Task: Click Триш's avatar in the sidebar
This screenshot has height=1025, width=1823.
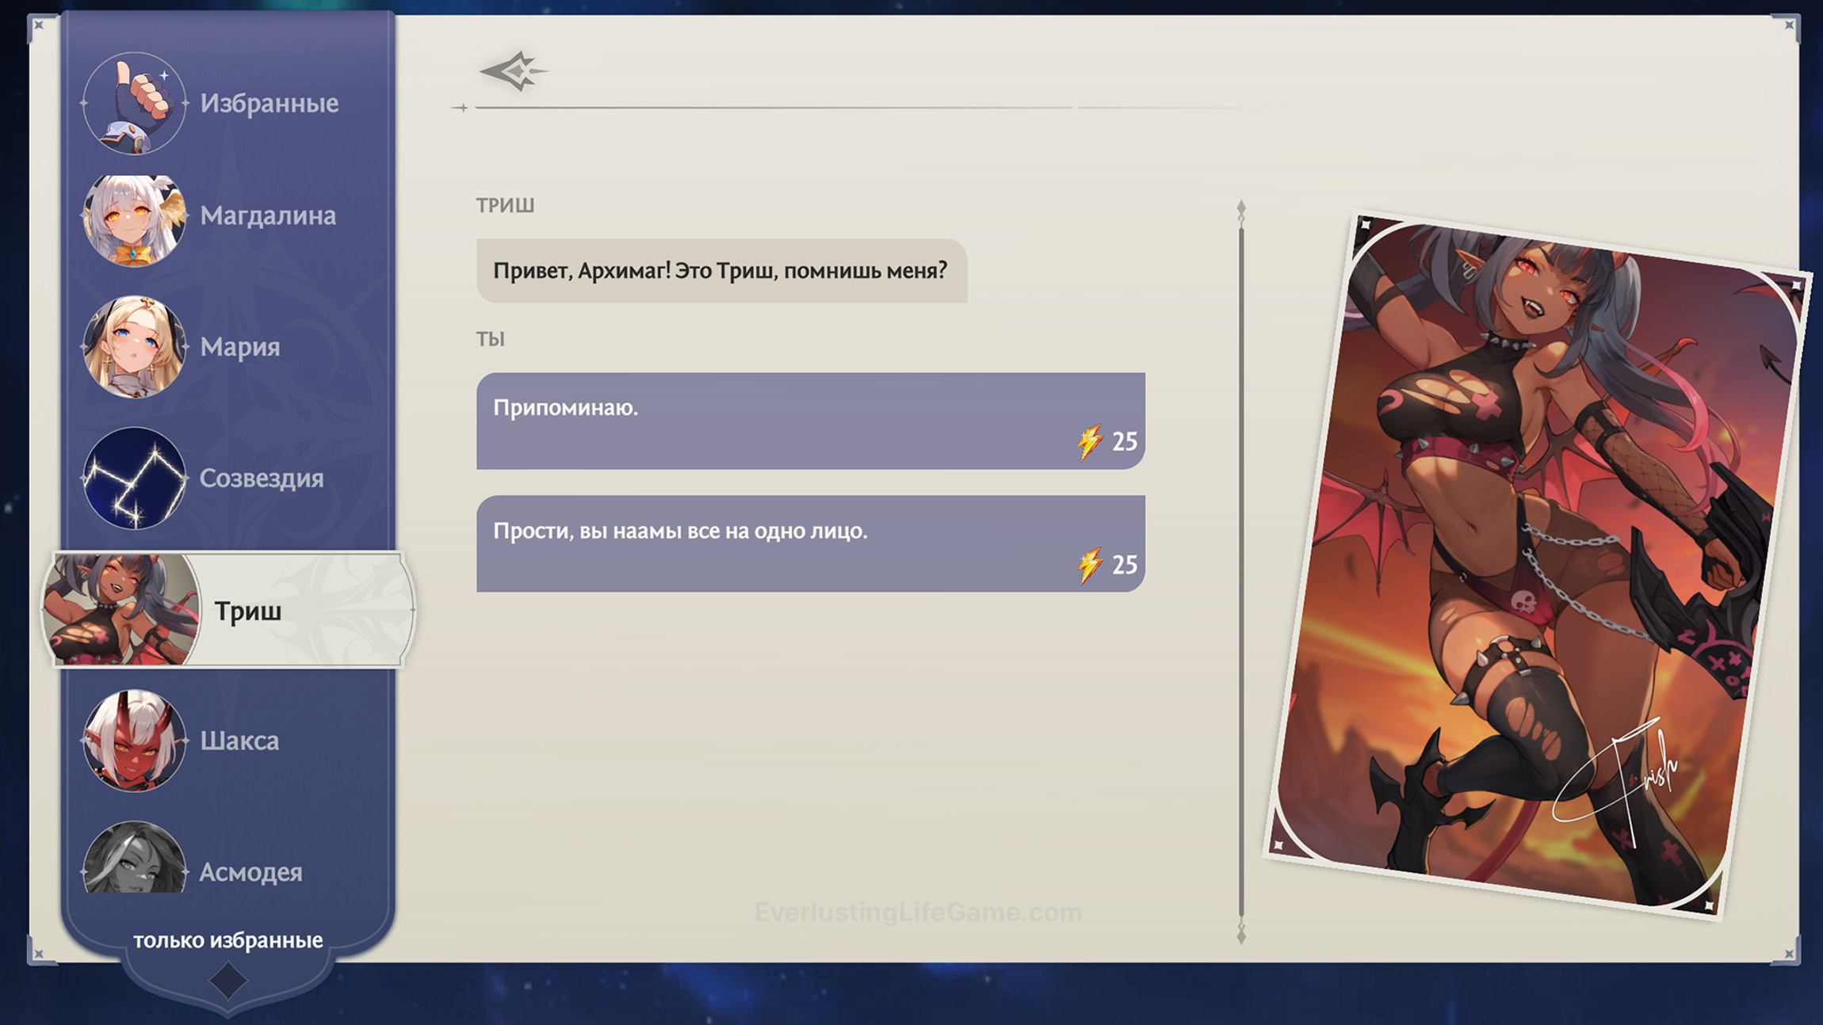Action: pos(121,609)
